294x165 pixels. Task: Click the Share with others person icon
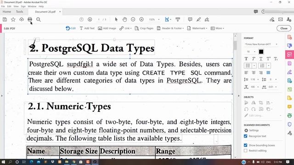tap(289, 19)
